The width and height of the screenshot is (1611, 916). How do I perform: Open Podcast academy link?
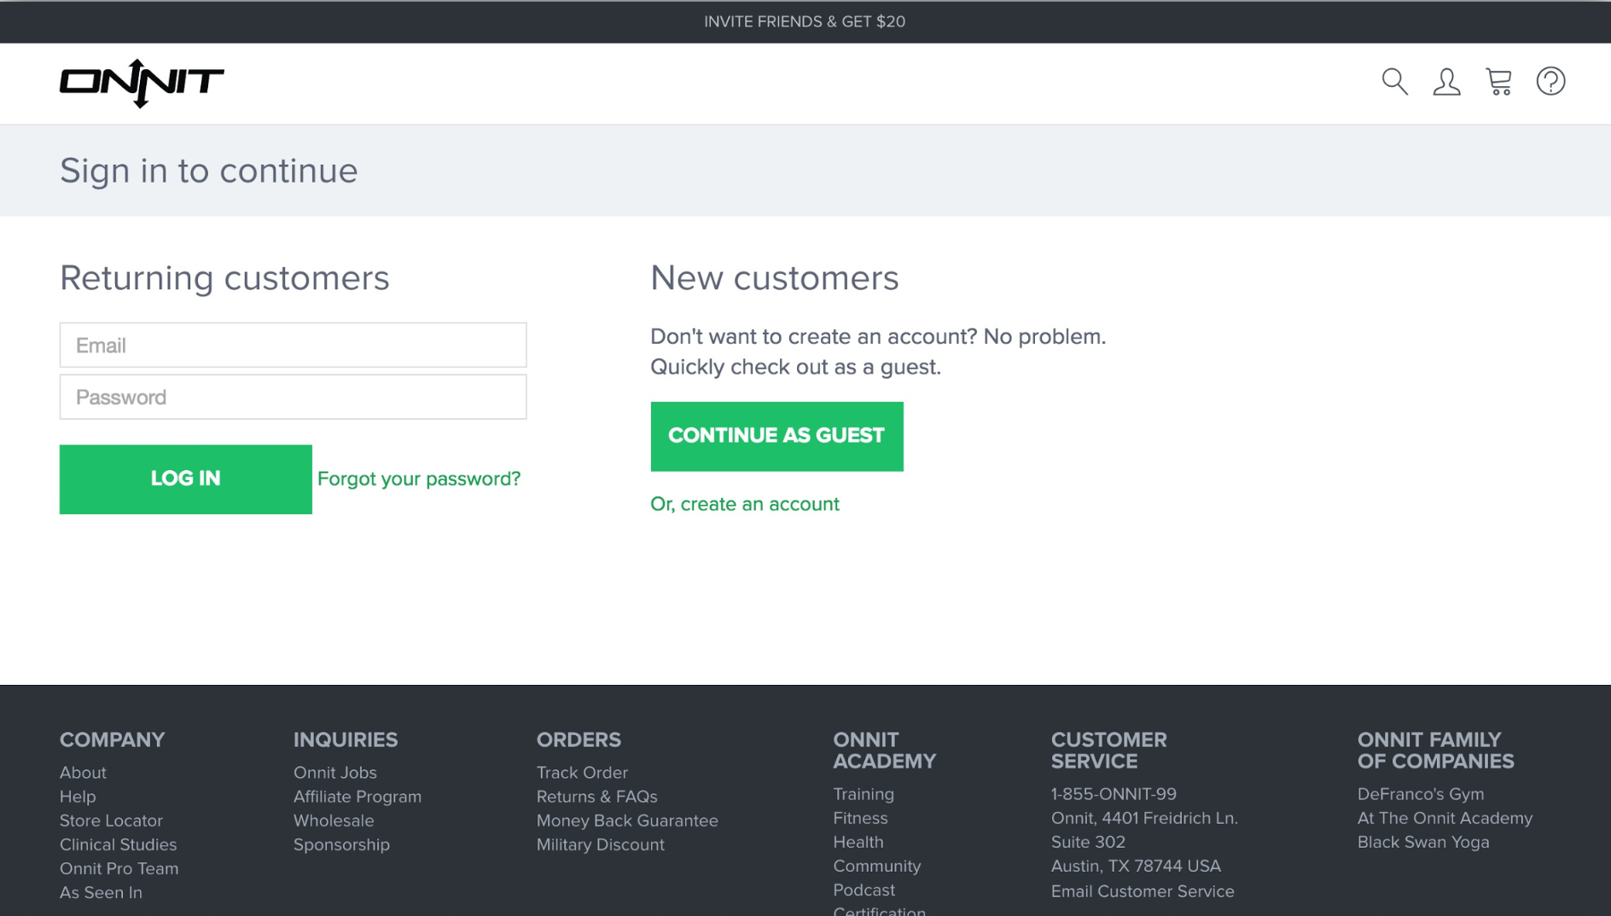coord(864,890)
